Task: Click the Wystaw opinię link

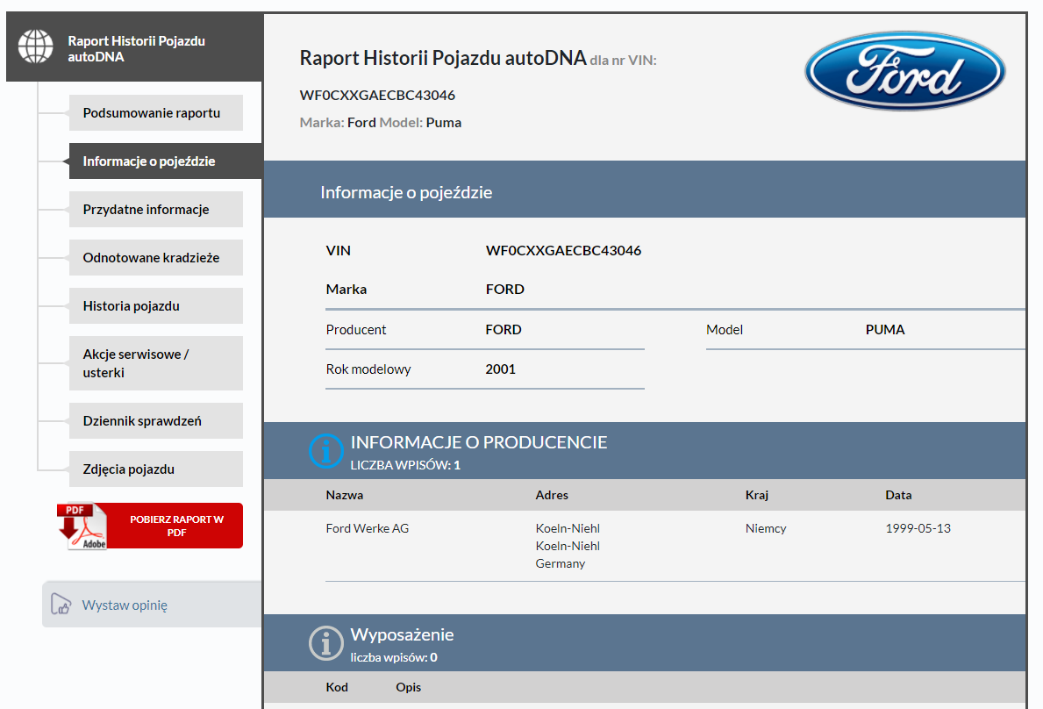Action: [x=125, y=605]
